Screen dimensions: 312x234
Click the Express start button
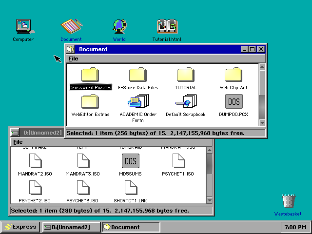tap(20, 227)
